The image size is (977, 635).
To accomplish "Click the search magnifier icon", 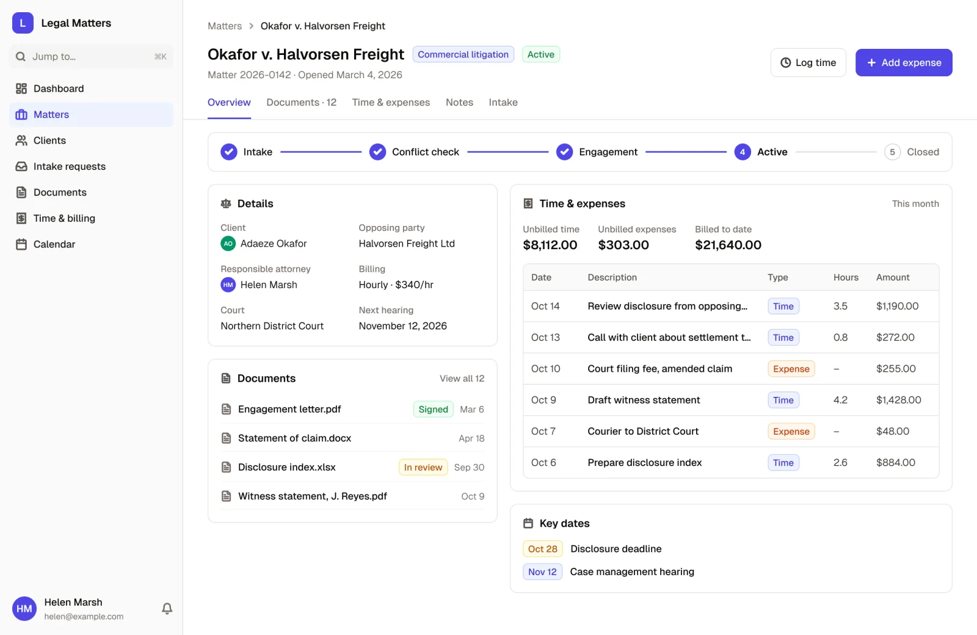I will coord(21,57).
